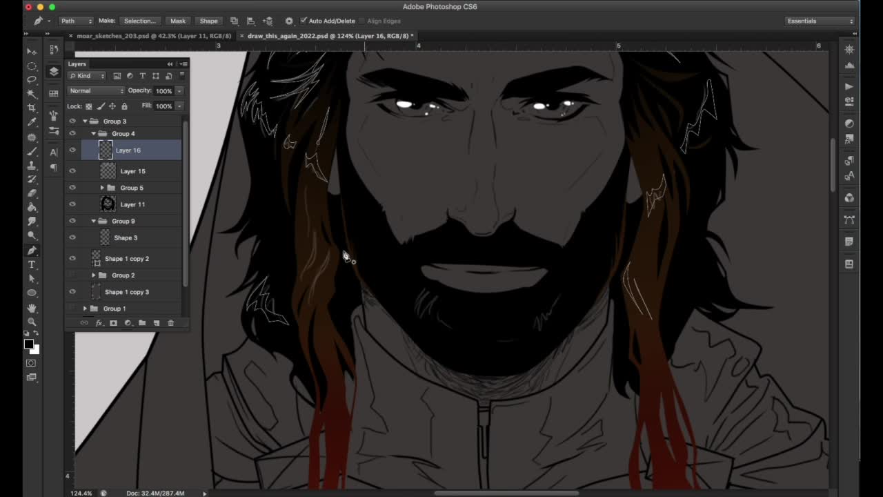
Task: Click the foreground color swatch
Action: 28,344
